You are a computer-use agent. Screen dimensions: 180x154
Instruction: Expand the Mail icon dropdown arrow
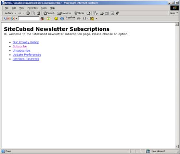(x=98, y=13)
